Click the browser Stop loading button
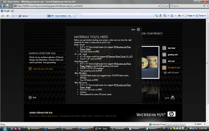Screen dimensions: 209x131 tap(167, 6)
